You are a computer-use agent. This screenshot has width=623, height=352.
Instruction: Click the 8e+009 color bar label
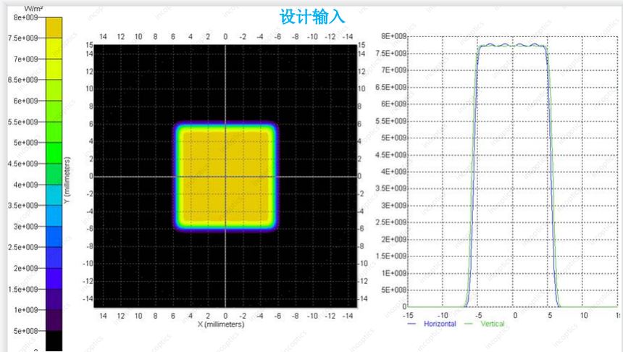tap(26, 17)
